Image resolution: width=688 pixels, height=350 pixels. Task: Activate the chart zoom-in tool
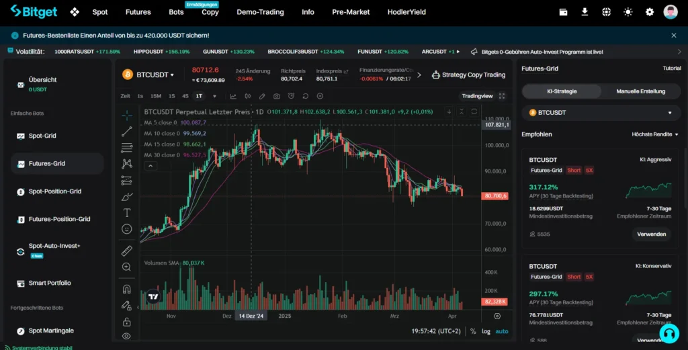coord(127,267)
